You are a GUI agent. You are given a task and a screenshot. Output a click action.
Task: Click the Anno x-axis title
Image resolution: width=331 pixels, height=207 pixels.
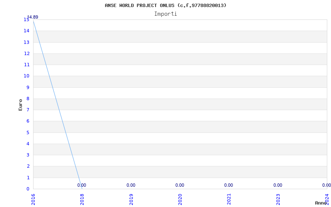[321, 203]
